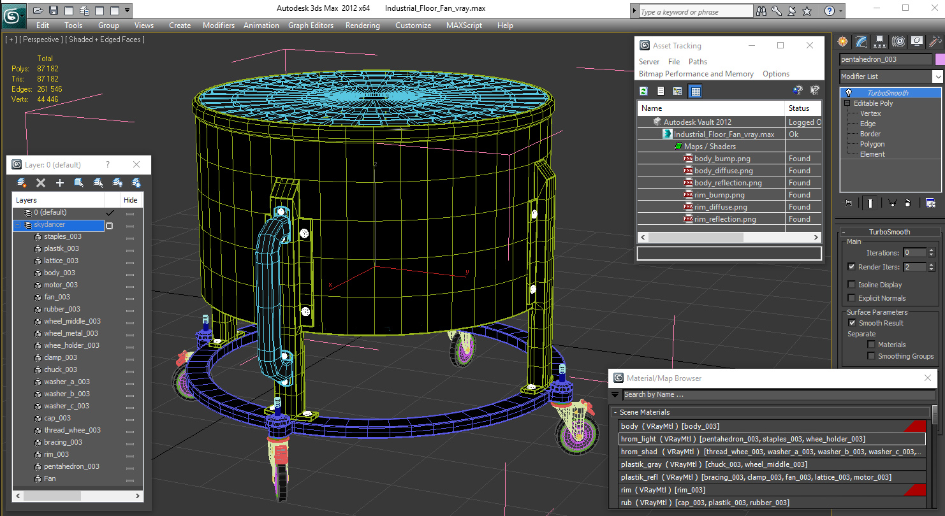Collapse Scene Materials section
945x516 pixels.
(x=771, y=412)
